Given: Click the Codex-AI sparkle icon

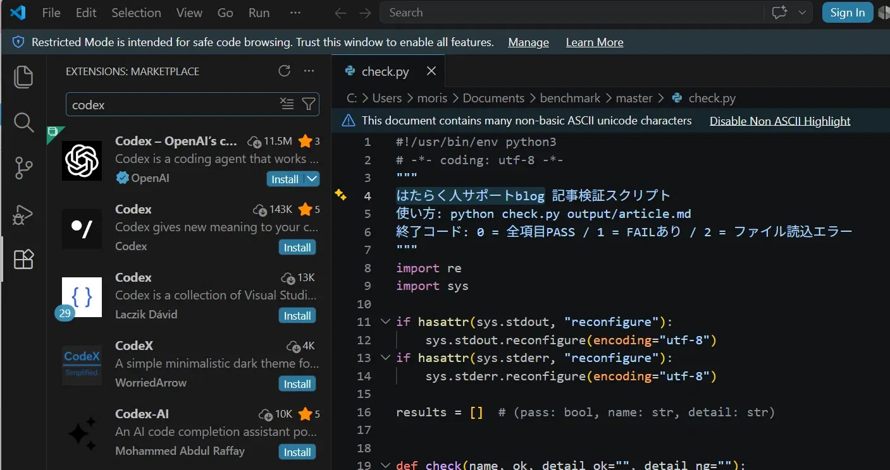Looking at the screenshot, I should pyautogui.click(x=82, y=433).
